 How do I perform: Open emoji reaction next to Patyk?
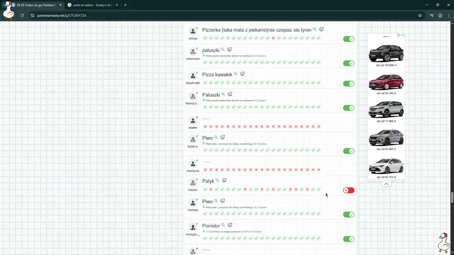tap(224, 181)
